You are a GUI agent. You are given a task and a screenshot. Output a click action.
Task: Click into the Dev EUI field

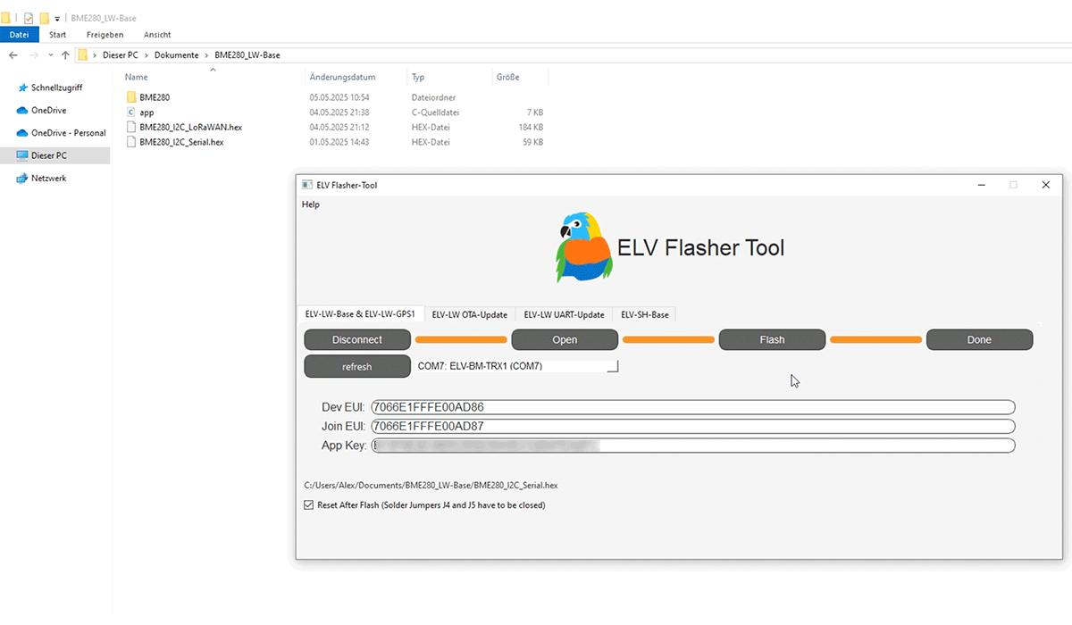coord(693,407)
